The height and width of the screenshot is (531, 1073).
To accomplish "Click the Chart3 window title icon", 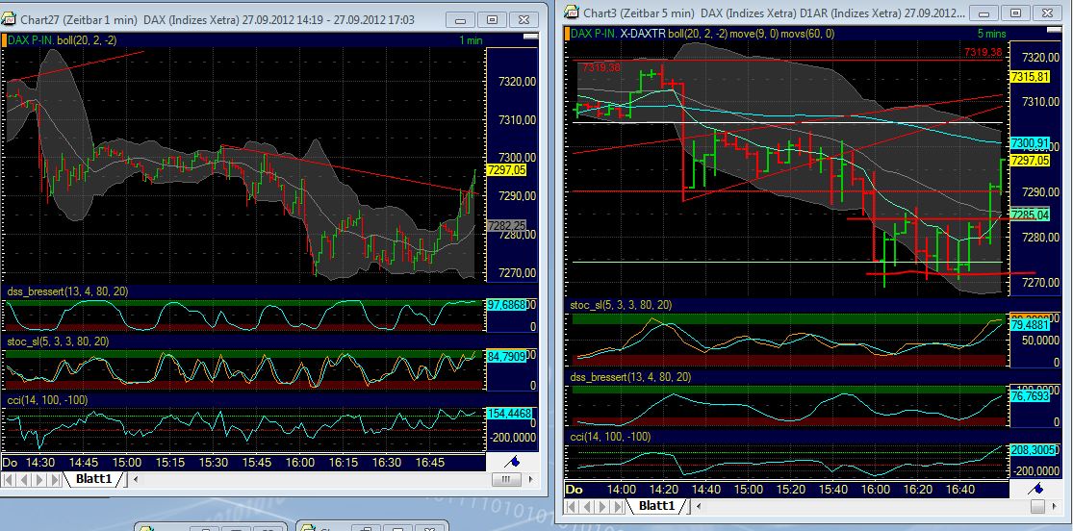I will [x=571, y=13].
